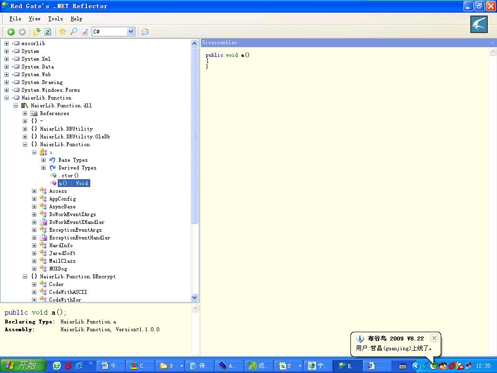Viewport: 497px width, 373px height.
Task: Select the Coder class
Action: (56, 285)
